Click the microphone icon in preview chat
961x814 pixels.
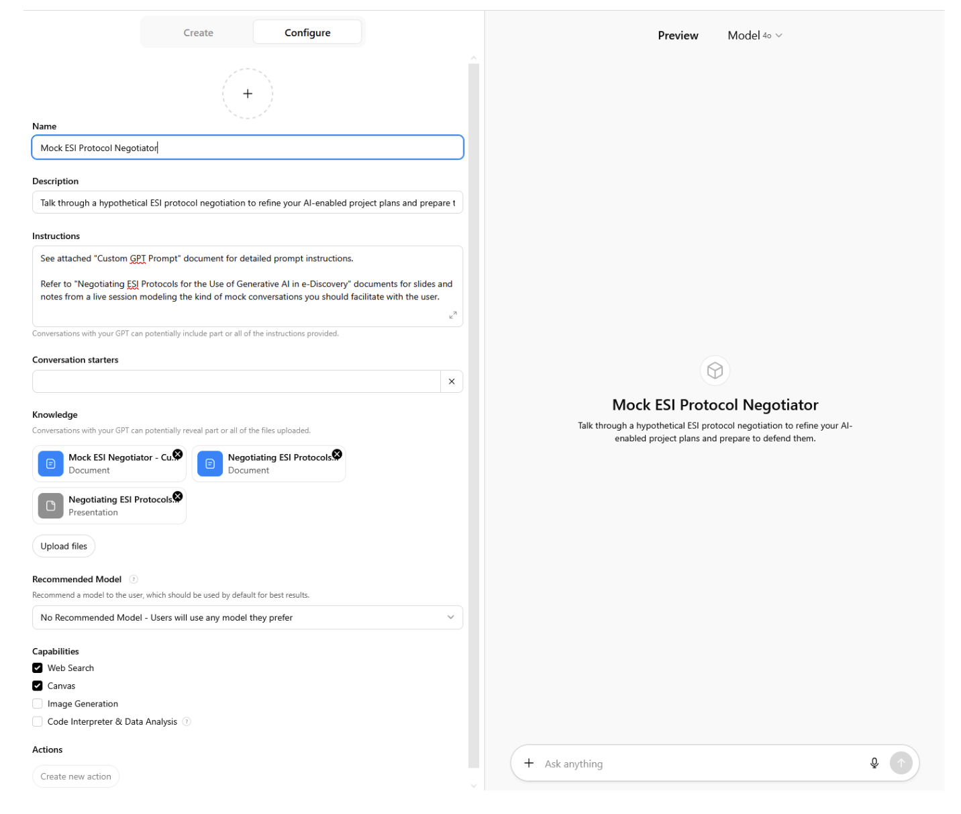(x=874, y=763)
